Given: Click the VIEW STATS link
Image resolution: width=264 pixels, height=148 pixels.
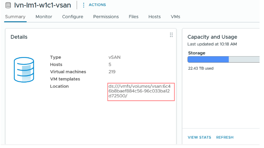Looking at the screenshot, I should coord(199,137).
